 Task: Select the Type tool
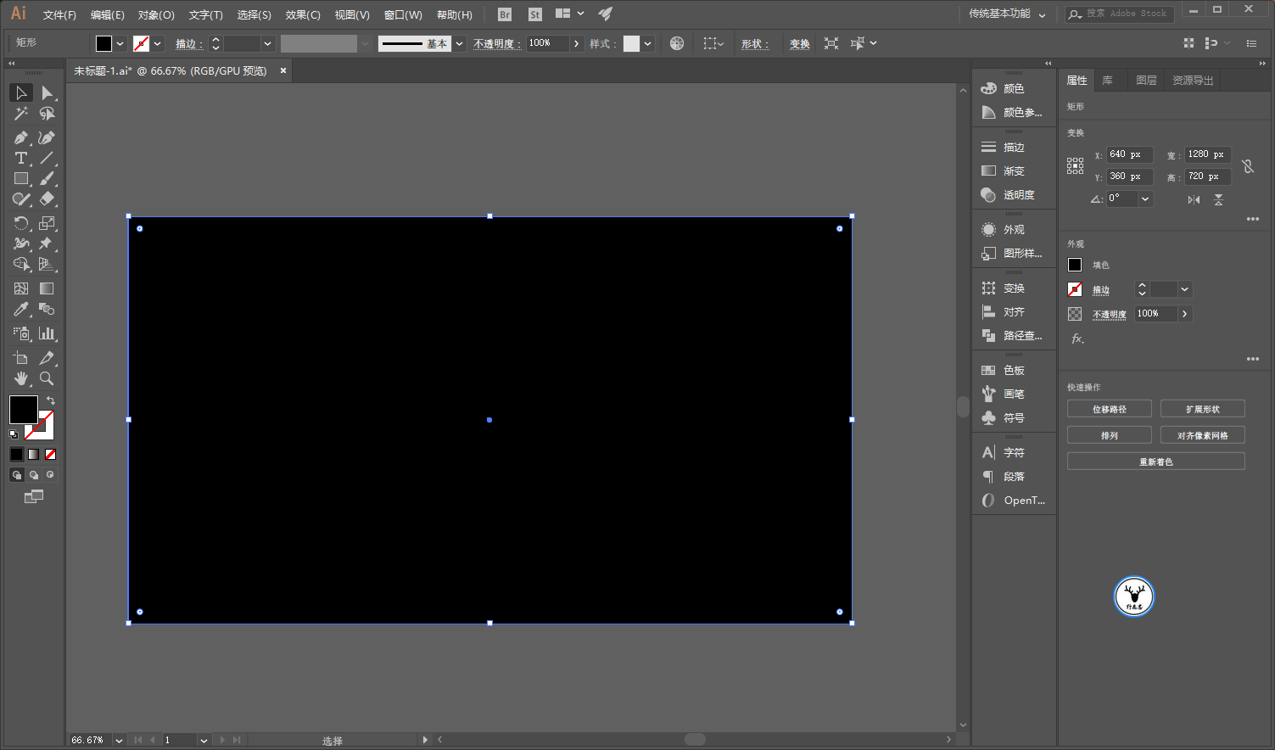21,158
